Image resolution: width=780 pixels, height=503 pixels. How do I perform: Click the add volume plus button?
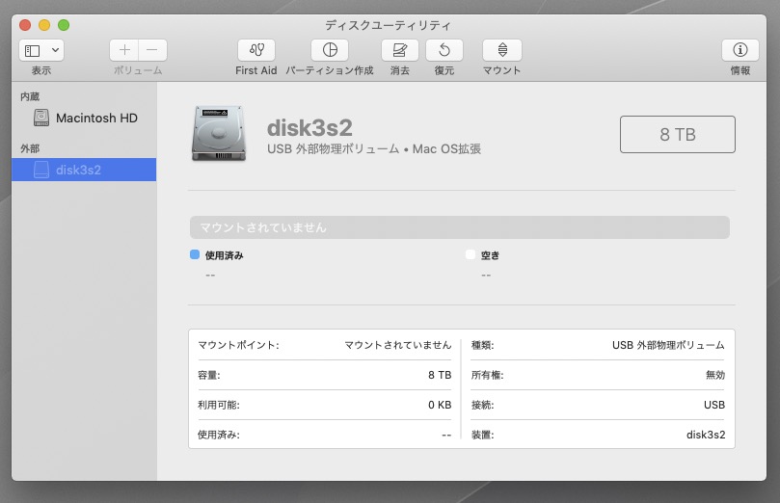(x=124, y=50)
